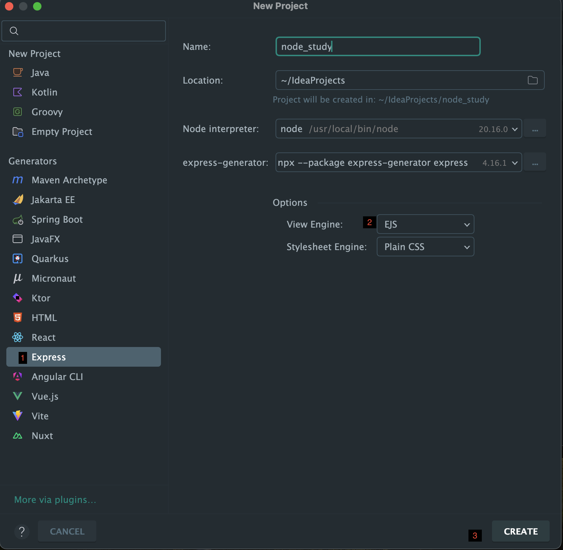
Task: Open help with question mark button
Action: click(x=22, y=531)
